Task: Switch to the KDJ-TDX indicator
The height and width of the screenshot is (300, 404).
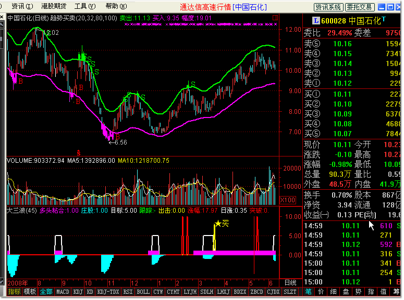Action: point(108,292)
